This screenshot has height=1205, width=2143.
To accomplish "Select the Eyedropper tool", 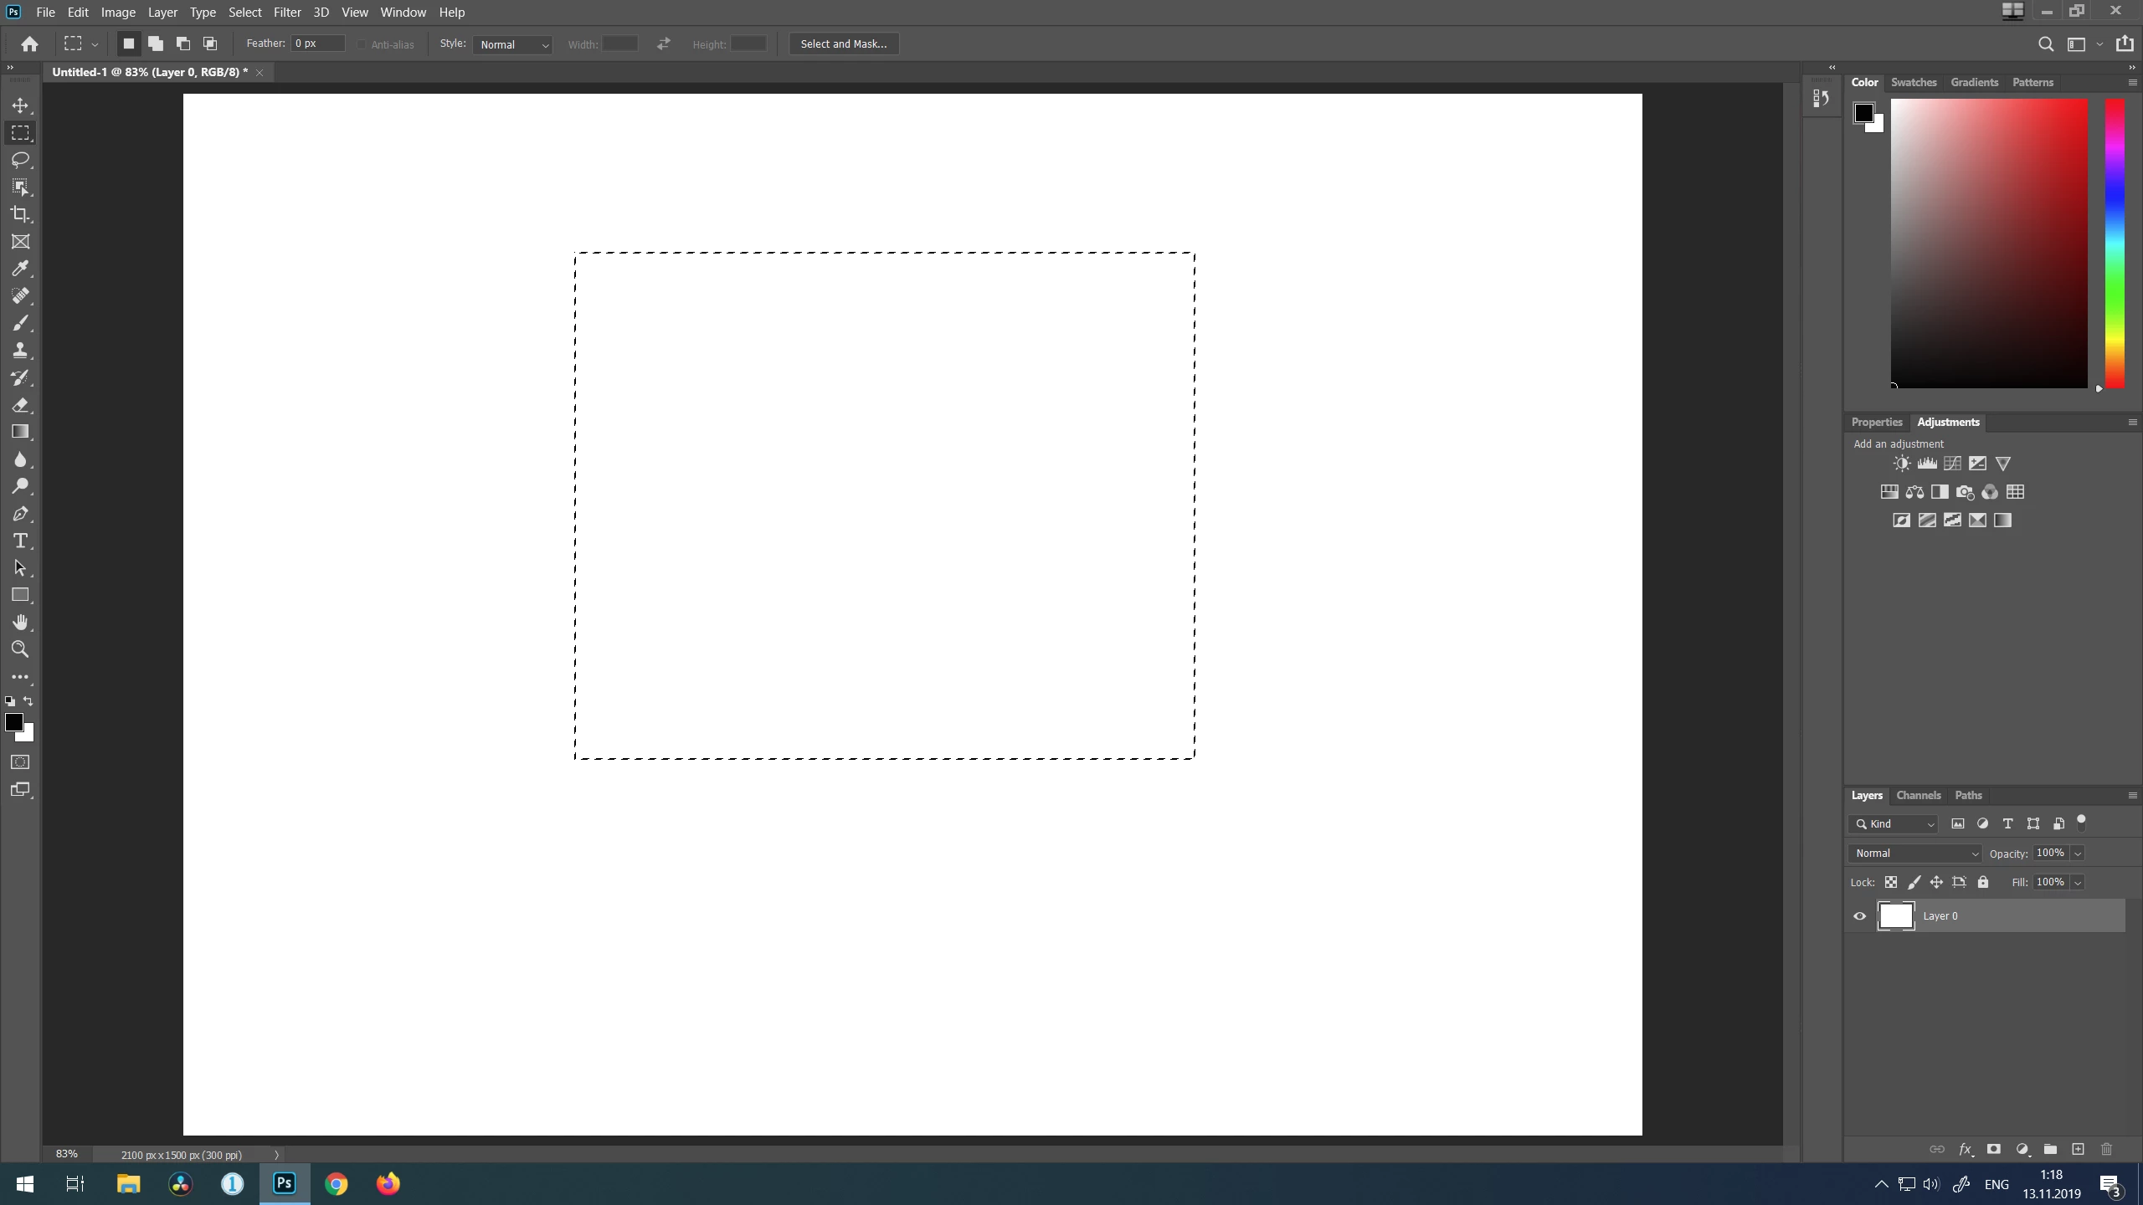I will (20, 269).
